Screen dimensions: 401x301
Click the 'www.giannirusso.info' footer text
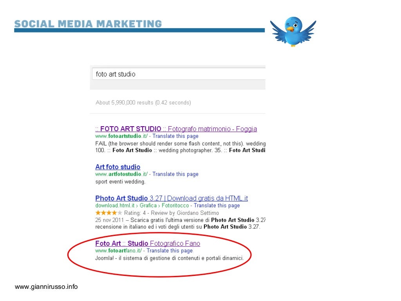click(x=46, y=286)
